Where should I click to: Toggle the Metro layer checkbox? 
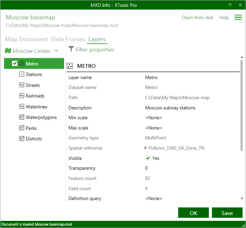click(x=15, y=63)
